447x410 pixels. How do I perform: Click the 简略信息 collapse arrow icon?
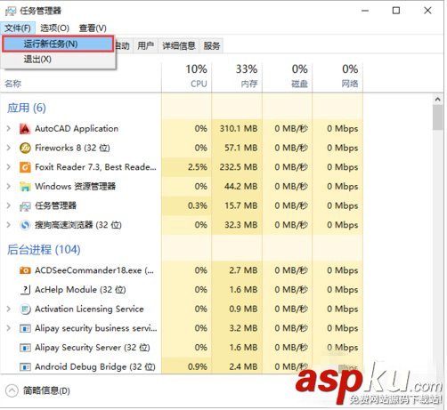point(12,390)
